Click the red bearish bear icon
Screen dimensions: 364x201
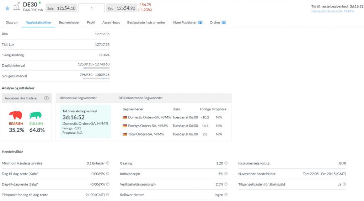click(16, 115)
